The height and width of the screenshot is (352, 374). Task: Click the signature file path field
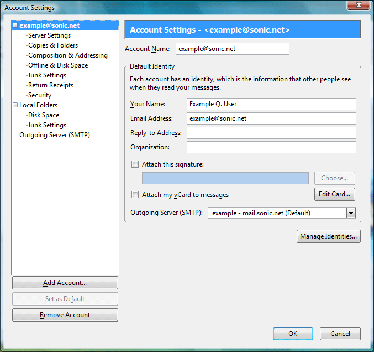tap(225, 178)
